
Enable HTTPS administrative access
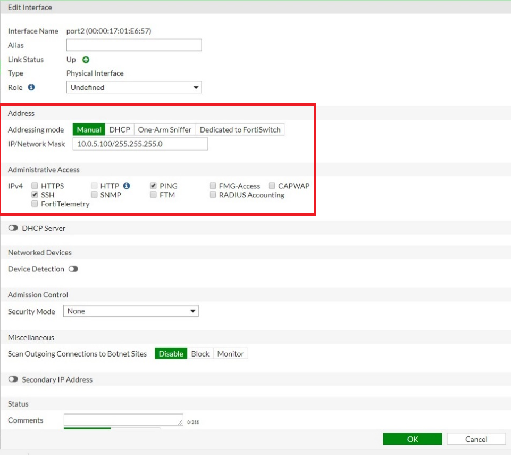point(35,185)
